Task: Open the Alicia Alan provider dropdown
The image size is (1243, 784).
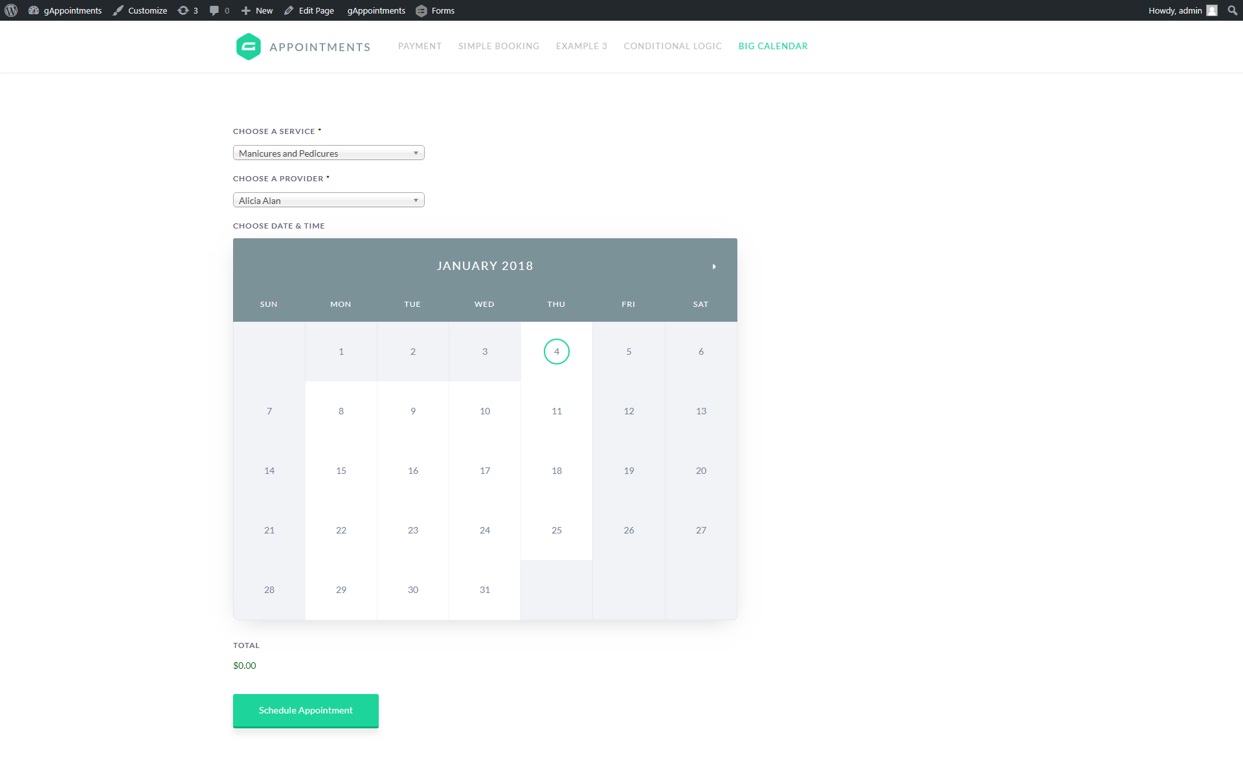Action: point(328,200)
